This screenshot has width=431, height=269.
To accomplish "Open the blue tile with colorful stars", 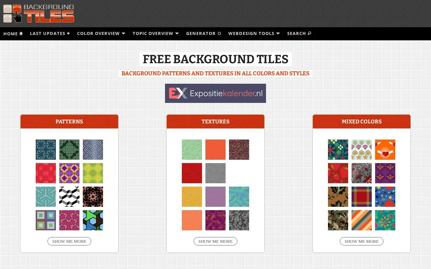I will click(385, 197).
